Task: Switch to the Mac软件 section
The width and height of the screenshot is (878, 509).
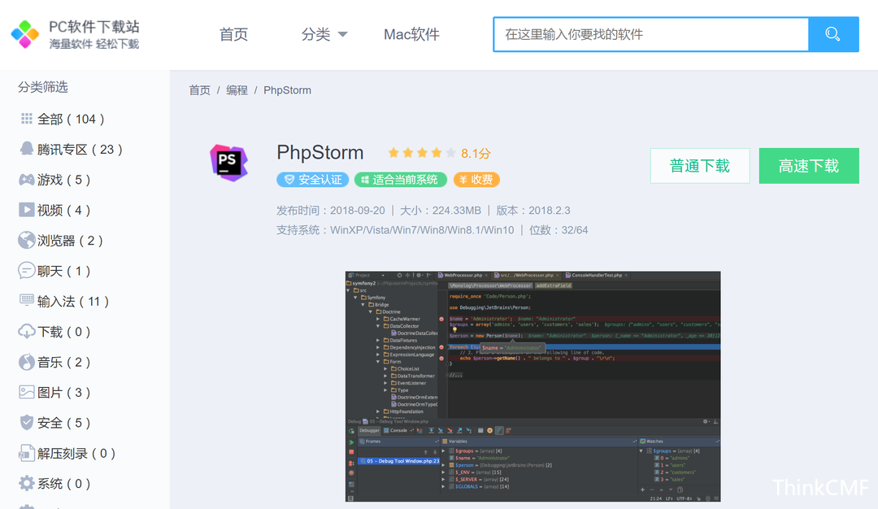Action: (x=411, y=34)
